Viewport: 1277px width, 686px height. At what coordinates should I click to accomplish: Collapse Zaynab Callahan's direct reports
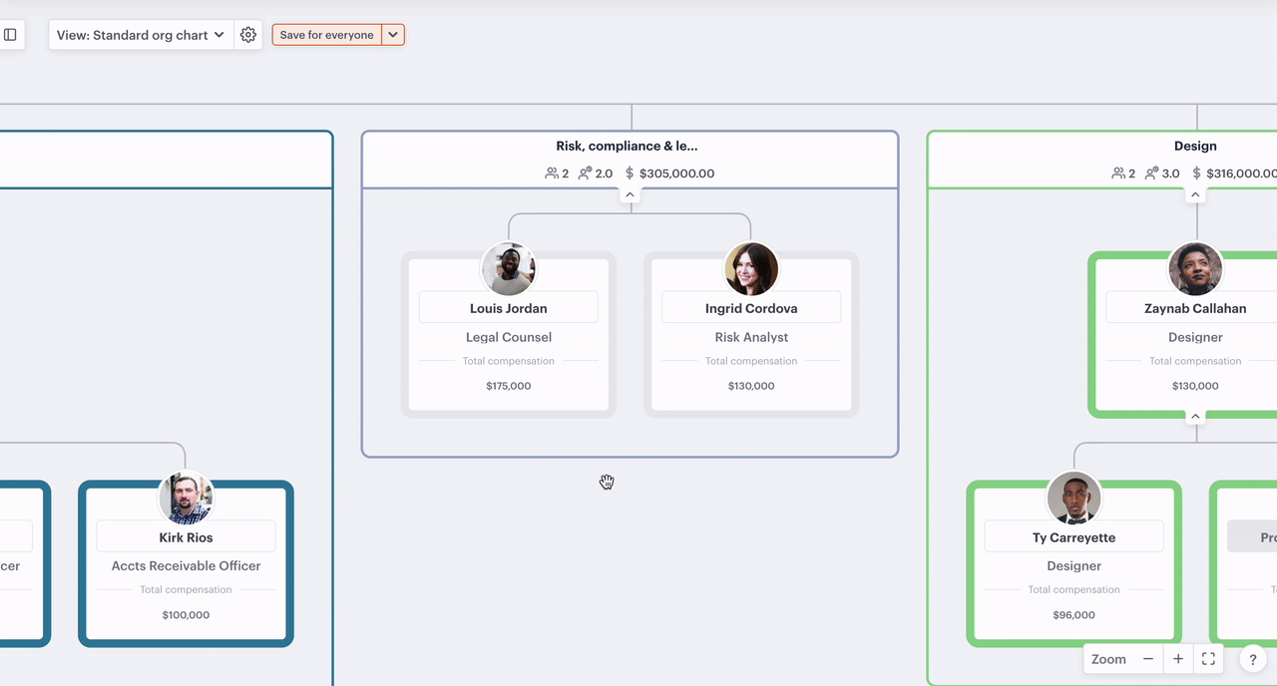(x=1195, y=417)
